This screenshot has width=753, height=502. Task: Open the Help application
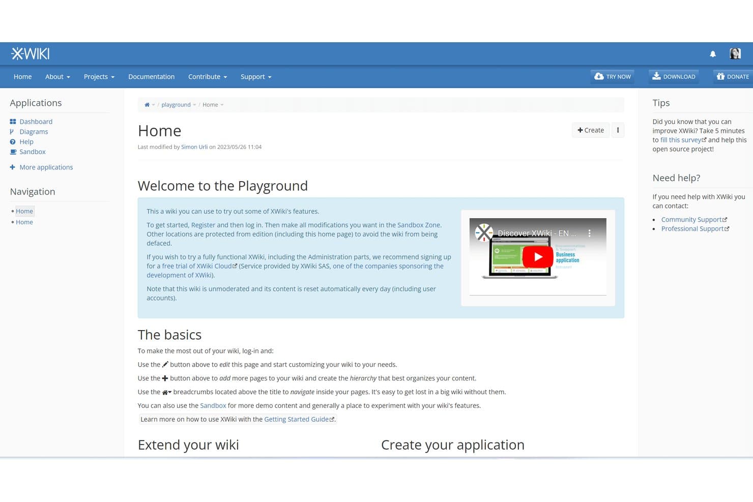tap(26, 142)
